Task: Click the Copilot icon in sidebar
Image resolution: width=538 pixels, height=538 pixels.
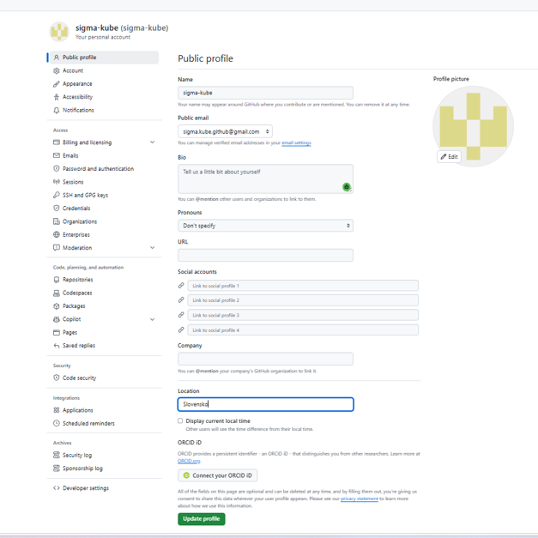Action: [57, 319]
